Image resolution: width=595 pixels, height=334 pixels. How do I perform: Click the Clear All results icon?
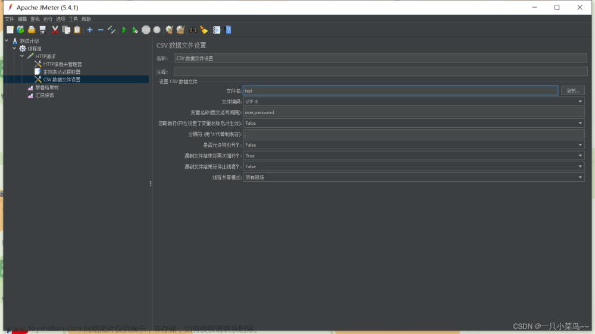[x=181, y=30]
